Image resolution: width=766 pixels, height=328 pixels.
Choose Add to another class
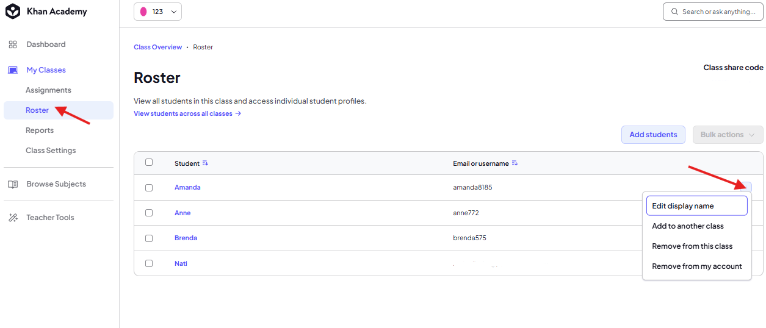(x=696, y=226)
